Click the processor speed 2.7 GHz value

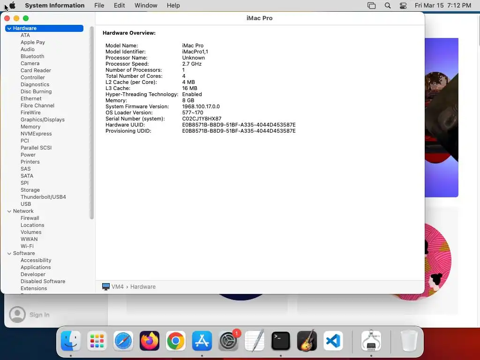[192, 64]
